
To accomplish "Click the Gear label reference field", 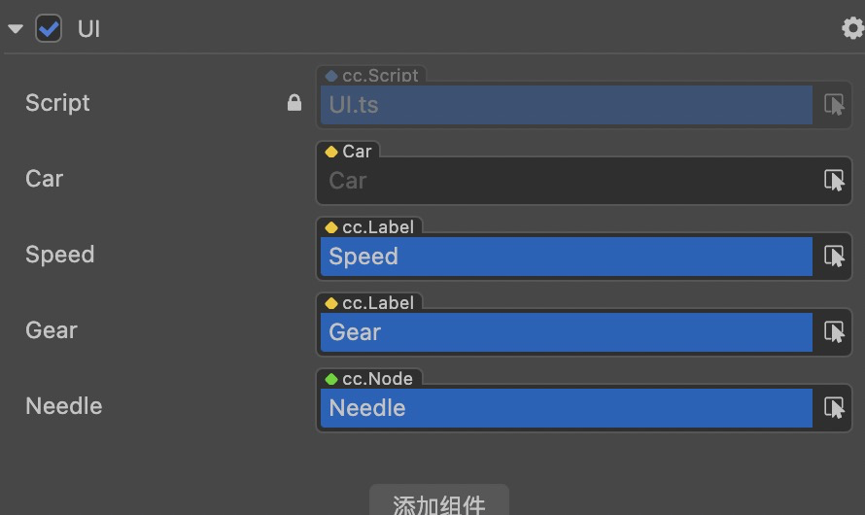I will [x=566, y=332].
